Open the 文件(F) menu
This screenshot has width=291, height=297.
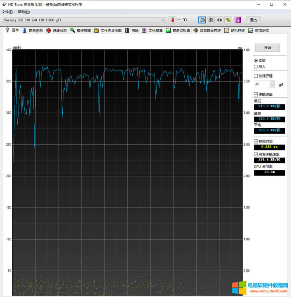point(7,12)
